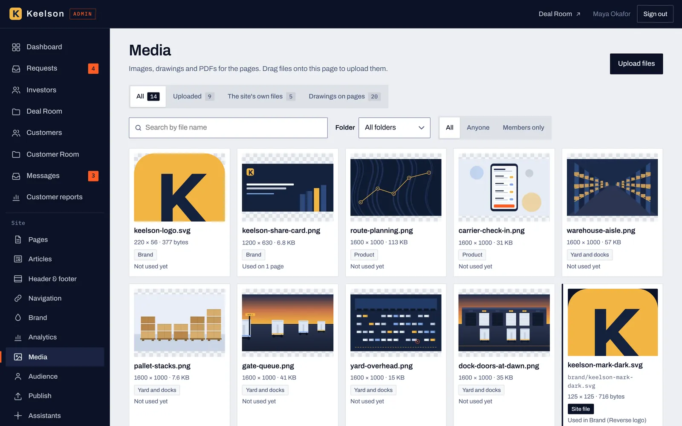
Task: Click the Keelson K logo icon
Action: [x=16, y=14]
